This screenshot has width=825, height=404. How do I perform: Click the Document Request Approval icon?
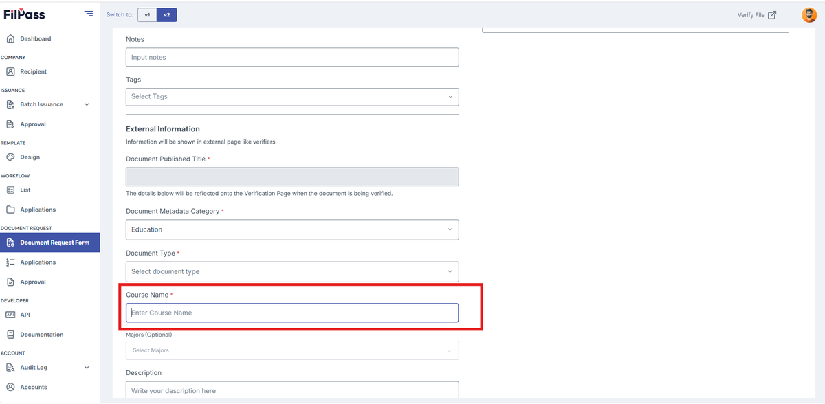click(10, 282)
